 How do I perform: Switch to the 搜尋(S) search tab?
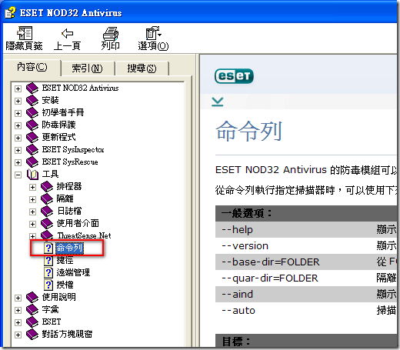coord(142,68)
